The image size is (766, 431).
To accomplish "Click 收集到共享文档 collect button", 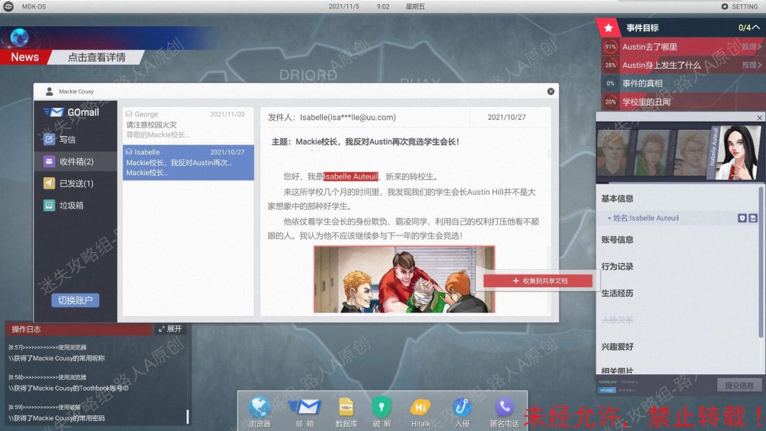I will pyautogui.click(x=538, y=281).
